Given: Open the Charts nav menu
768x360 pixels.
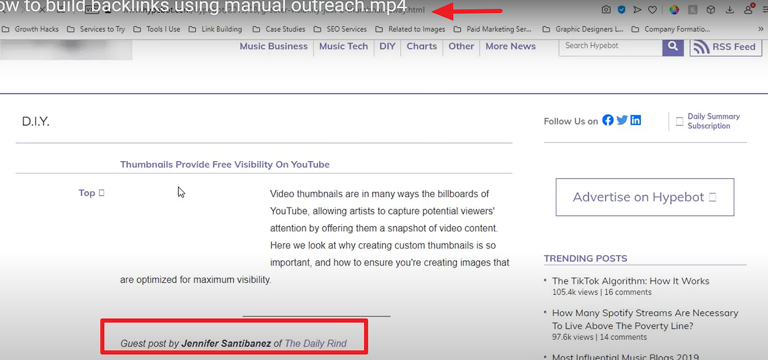Looking at the screenshot, I should [422, 47].
